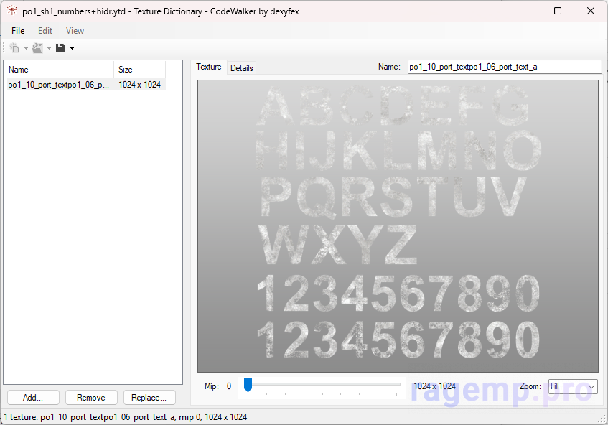Sort the list by the Name column header
The height and width of the screenshot is (425, 608).
pyautogui.click(x=60, y=70)
